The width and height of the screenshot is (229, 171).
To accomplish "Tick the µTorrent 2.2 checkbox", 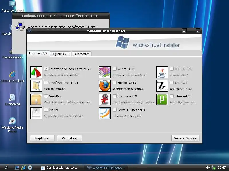I will click(x=172, y=96).
